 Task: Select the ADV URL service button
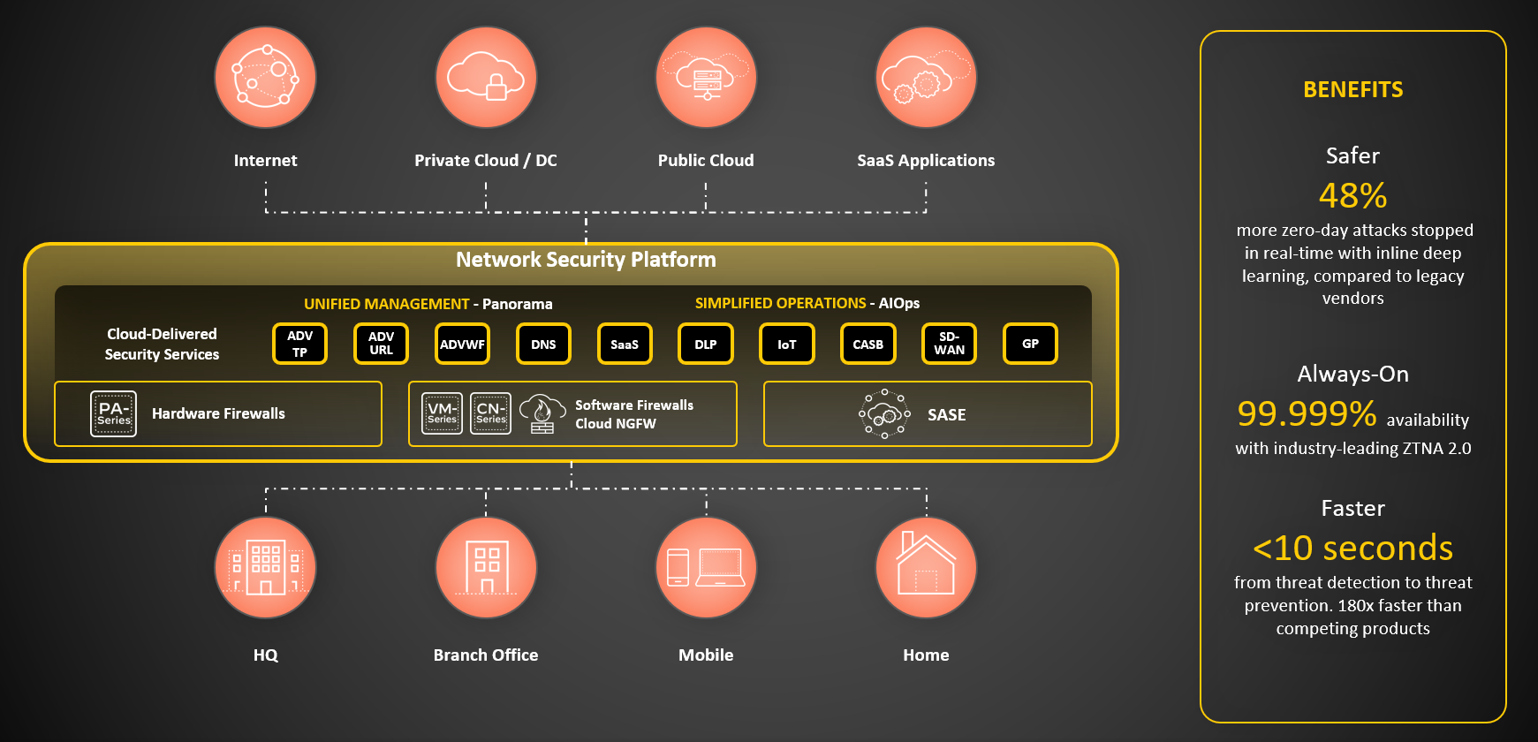pos(381,344)
